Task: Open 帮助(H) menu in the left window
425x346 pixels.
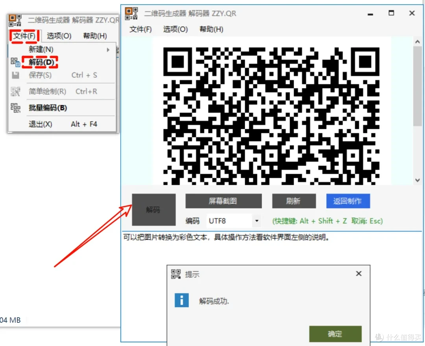Action: (95, 36)
